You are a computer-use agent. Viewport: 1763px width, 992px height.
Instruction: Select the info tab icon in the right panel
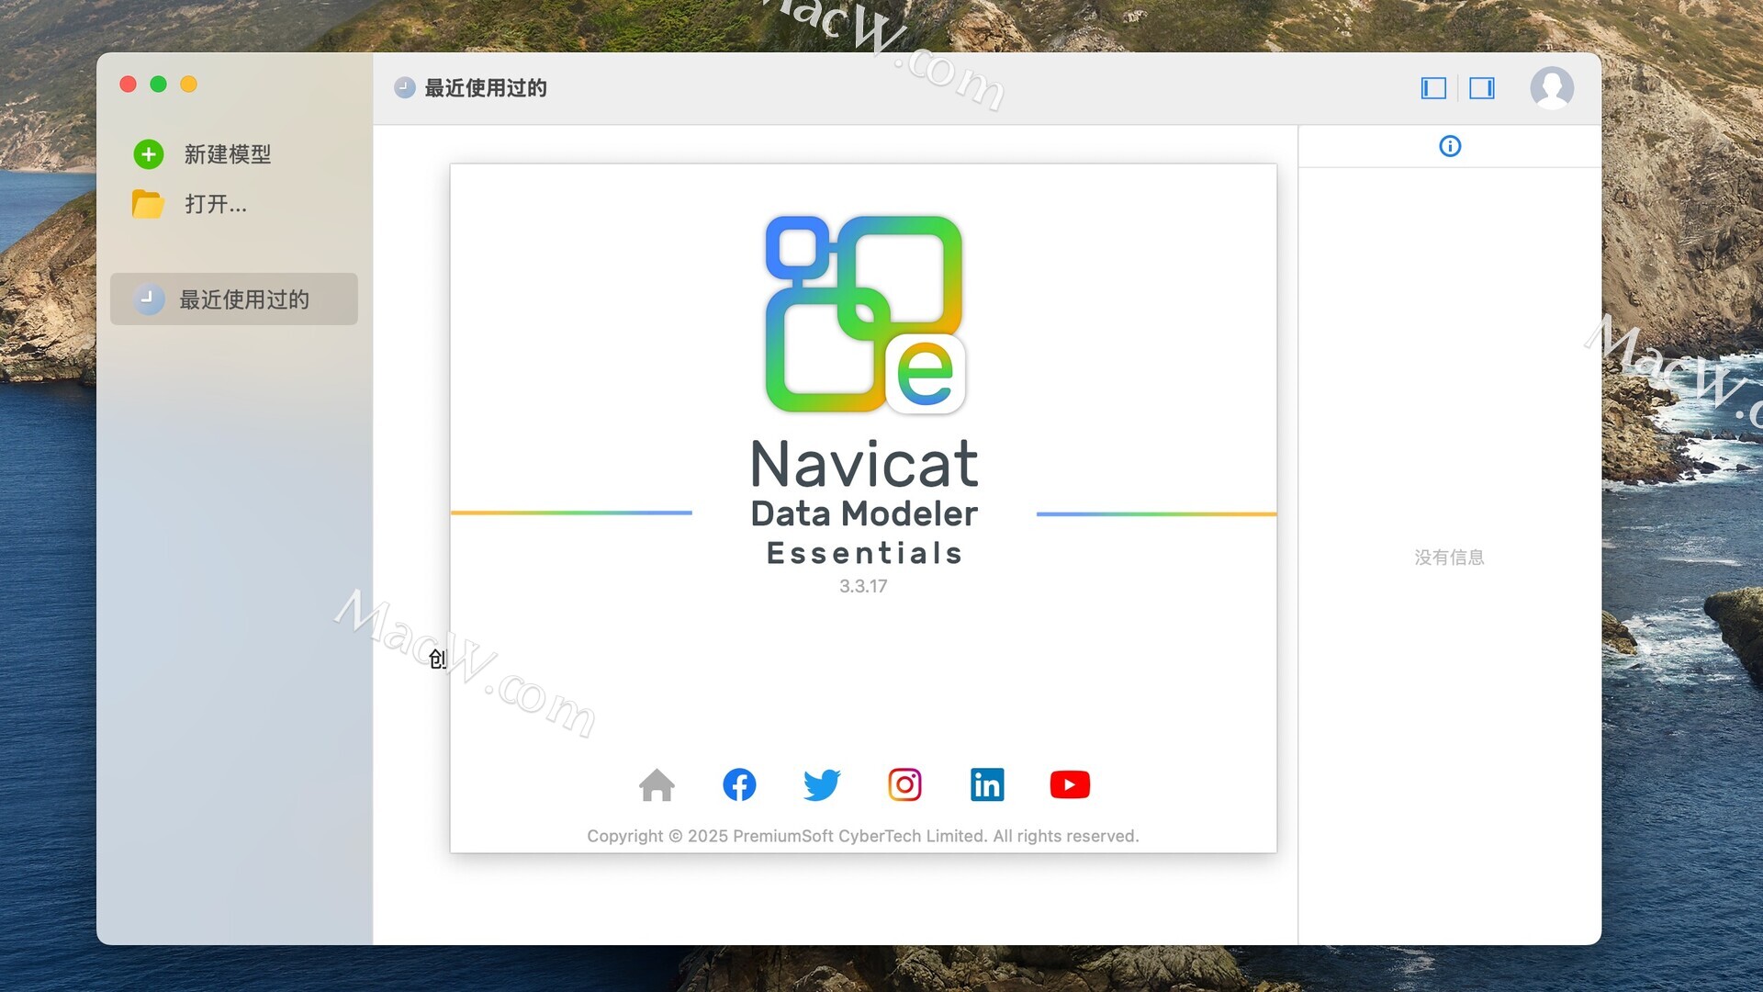tap(1450, 146)
